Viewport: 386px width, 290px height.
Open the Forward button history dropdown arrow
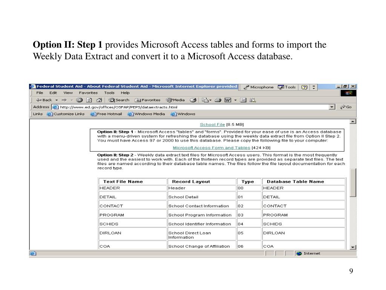[72, 100]
